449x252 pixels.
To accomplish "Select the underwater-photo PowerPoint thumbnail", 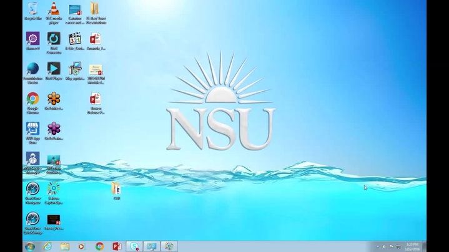I will 54,160.
